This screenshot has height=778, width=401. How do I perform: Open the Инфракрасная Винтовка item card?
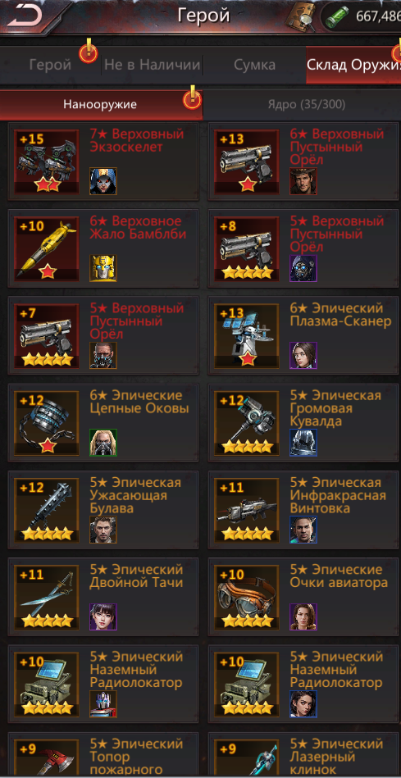[x=303, y=511]
